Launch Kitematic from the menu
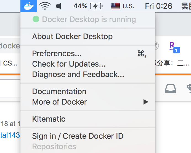 pos(49,119)
